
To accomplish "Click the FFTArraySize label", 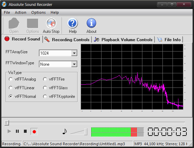I will 17,52.
